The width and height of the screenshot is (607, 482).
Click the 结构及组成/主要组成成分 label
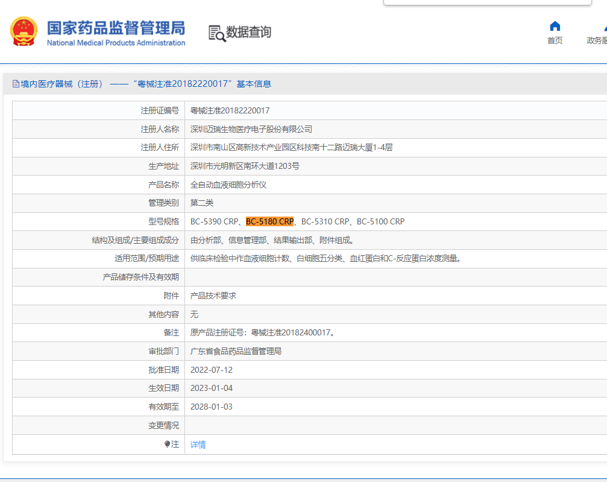pos(136,240)
